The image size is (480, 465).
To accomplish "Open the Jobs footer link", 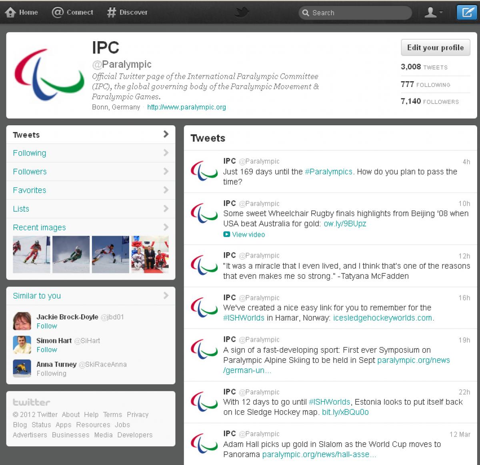I will pyautogui.click(x=122, y=425).
